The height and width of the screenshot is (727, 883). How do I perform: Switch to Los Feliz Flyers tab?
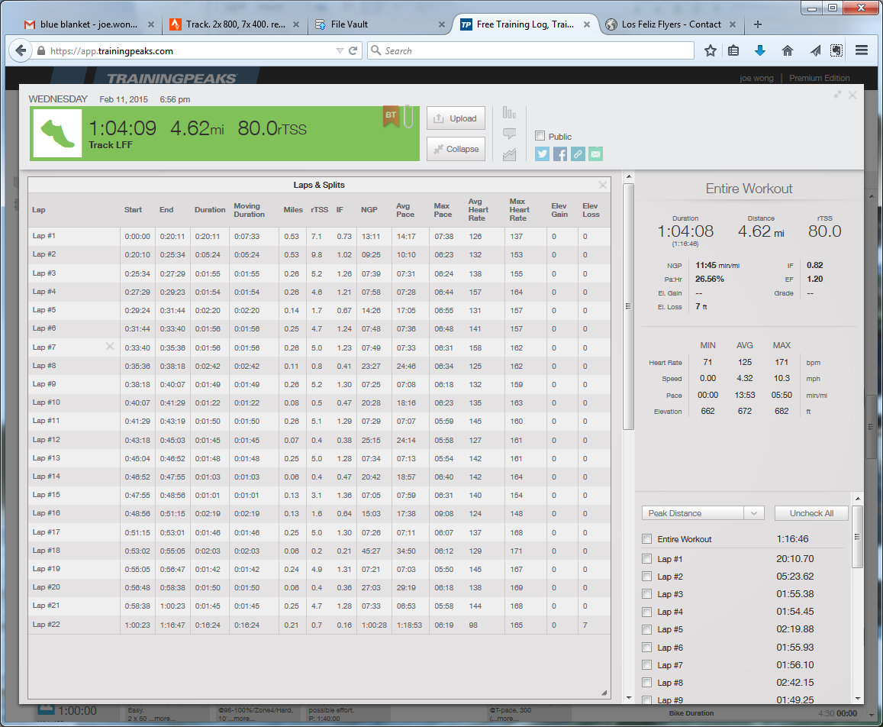tap(670, 24)
